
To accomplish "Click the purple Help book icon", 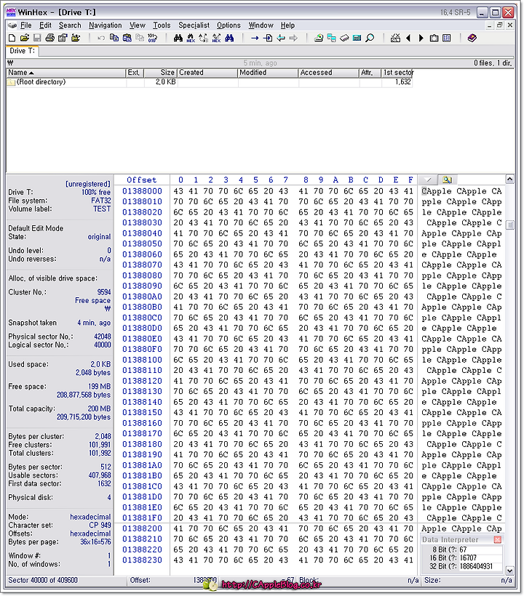I will point(472,38).
